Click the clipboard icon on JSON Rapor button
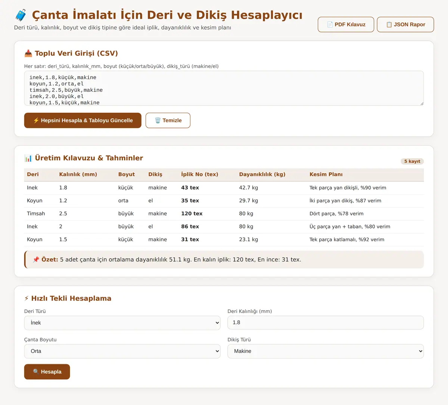Screen dimensions: 448x405 (389, 25)
